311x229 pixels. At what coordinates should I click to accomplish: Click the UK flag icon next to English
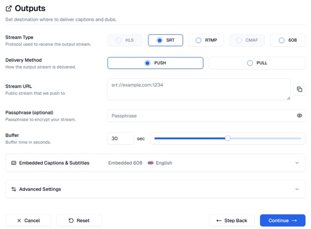[150, 163]
